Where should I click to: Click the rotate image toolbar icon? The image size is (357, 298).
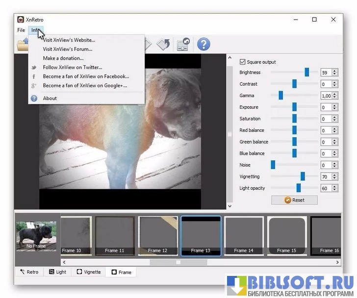[x=163, y=44]
